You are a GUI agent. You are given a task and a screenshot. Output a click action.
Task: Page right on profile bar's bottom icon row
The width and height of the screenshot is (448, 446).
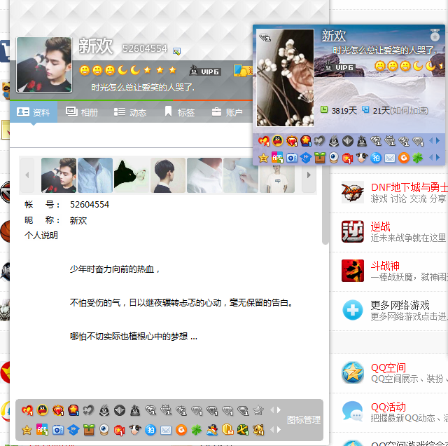[x=279, y=429]
